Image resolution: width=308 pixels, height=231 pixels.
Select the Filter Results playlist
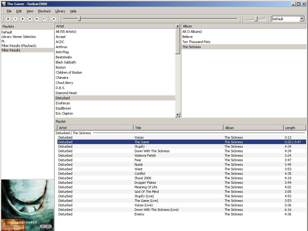point(27,50)
